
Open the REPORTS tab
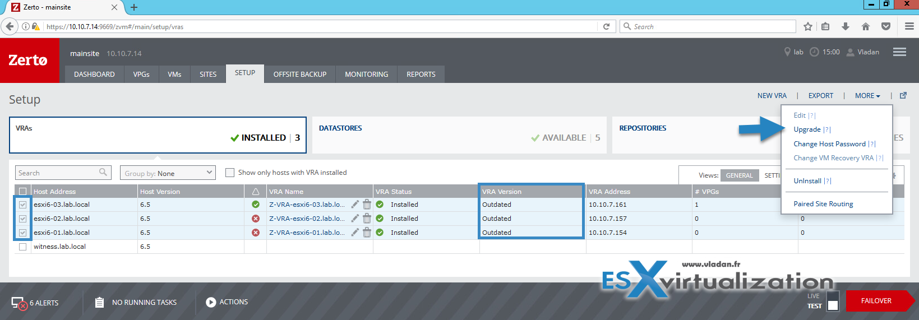coord(421,74)
